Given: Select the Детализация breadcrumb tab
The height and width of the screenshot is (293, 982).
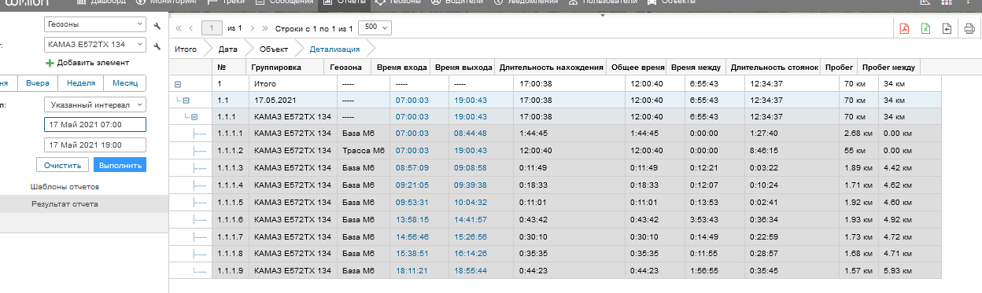Looking at the screenshot, I should (x=334, y=49).
